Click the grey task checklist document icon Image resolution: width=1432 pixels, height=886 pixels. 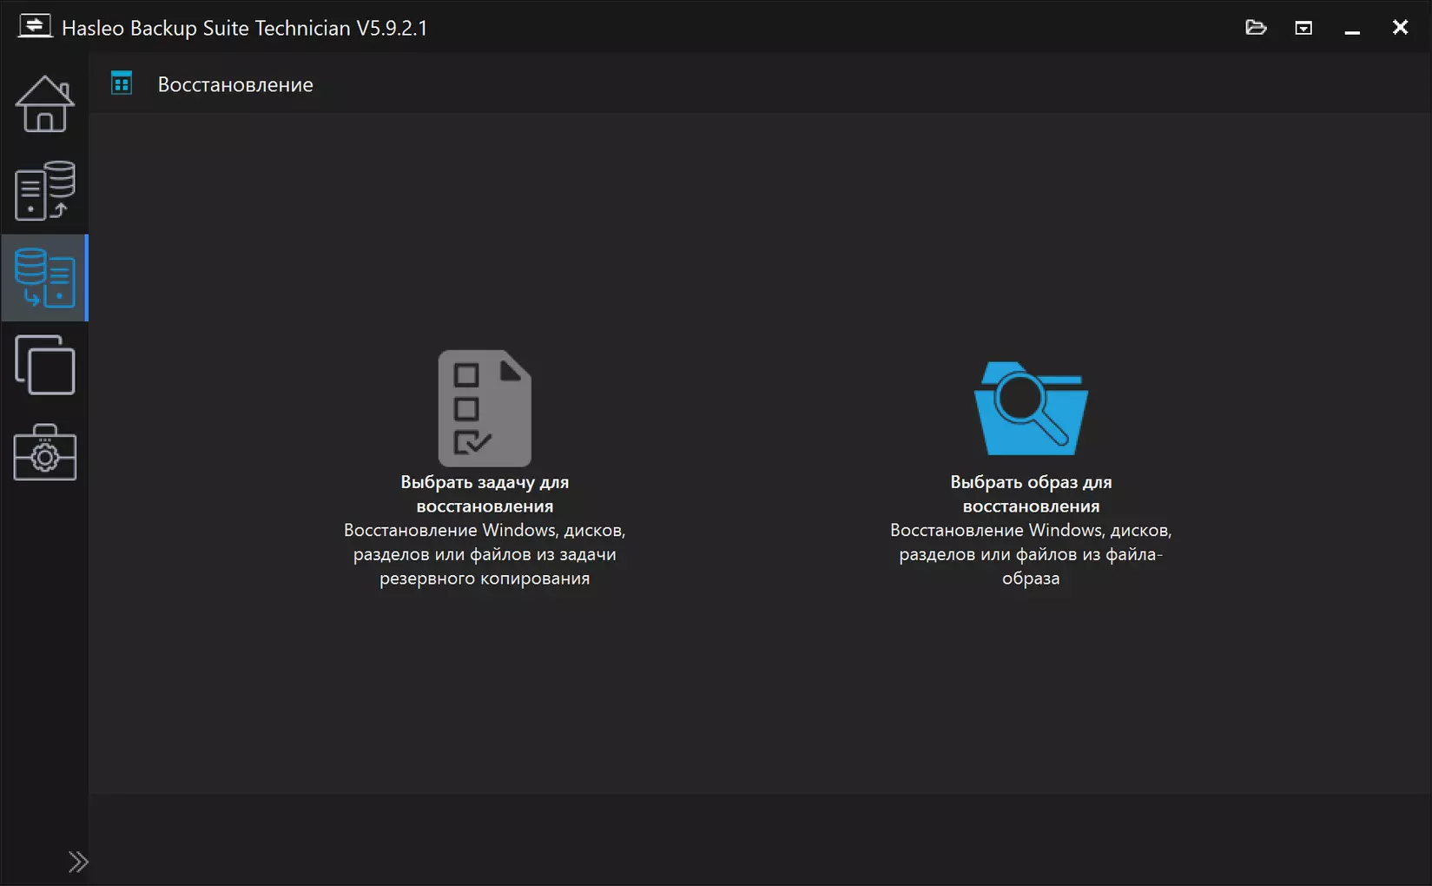click(485, 408)
